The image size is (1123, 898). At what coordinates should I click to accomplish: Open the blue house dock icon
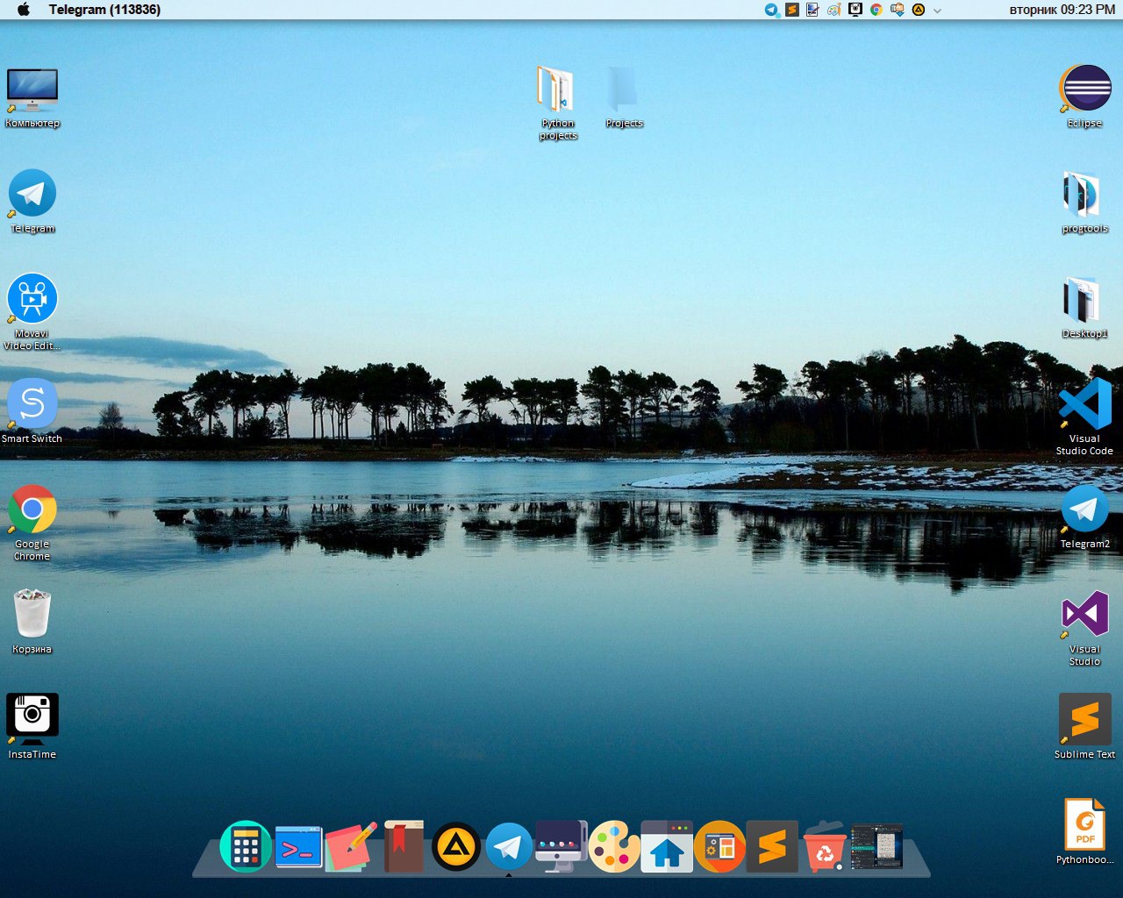coord(667,847)
